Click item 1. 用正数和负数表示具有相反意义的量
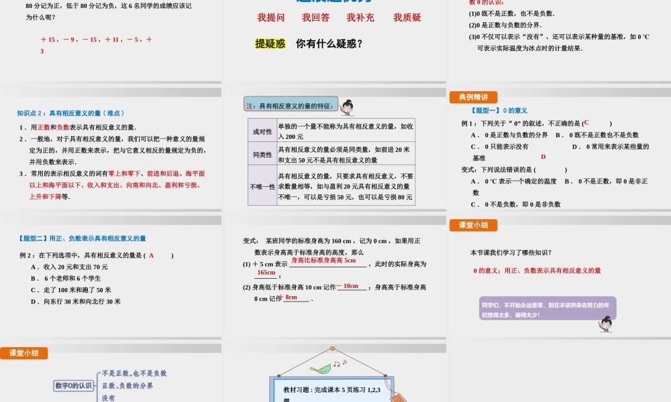Image resolution: width=671 pixels, height=402 pixels. 78,127
